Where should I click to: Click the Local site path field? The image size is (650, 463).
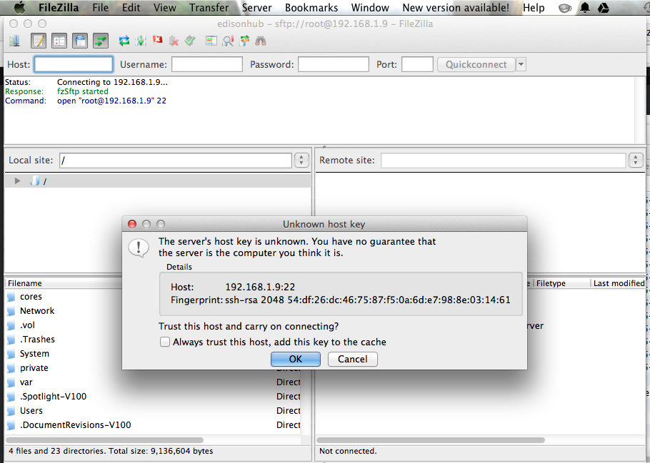click(x=176, y=161)
